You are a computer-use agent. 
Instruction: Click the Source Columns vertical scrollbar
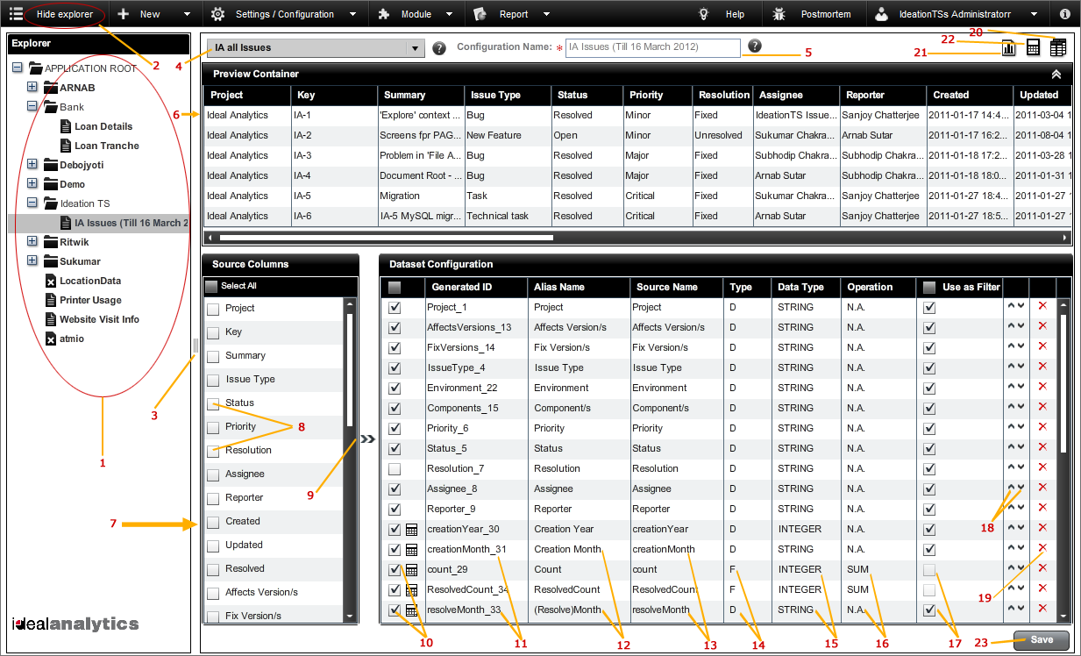click(351, 371)
